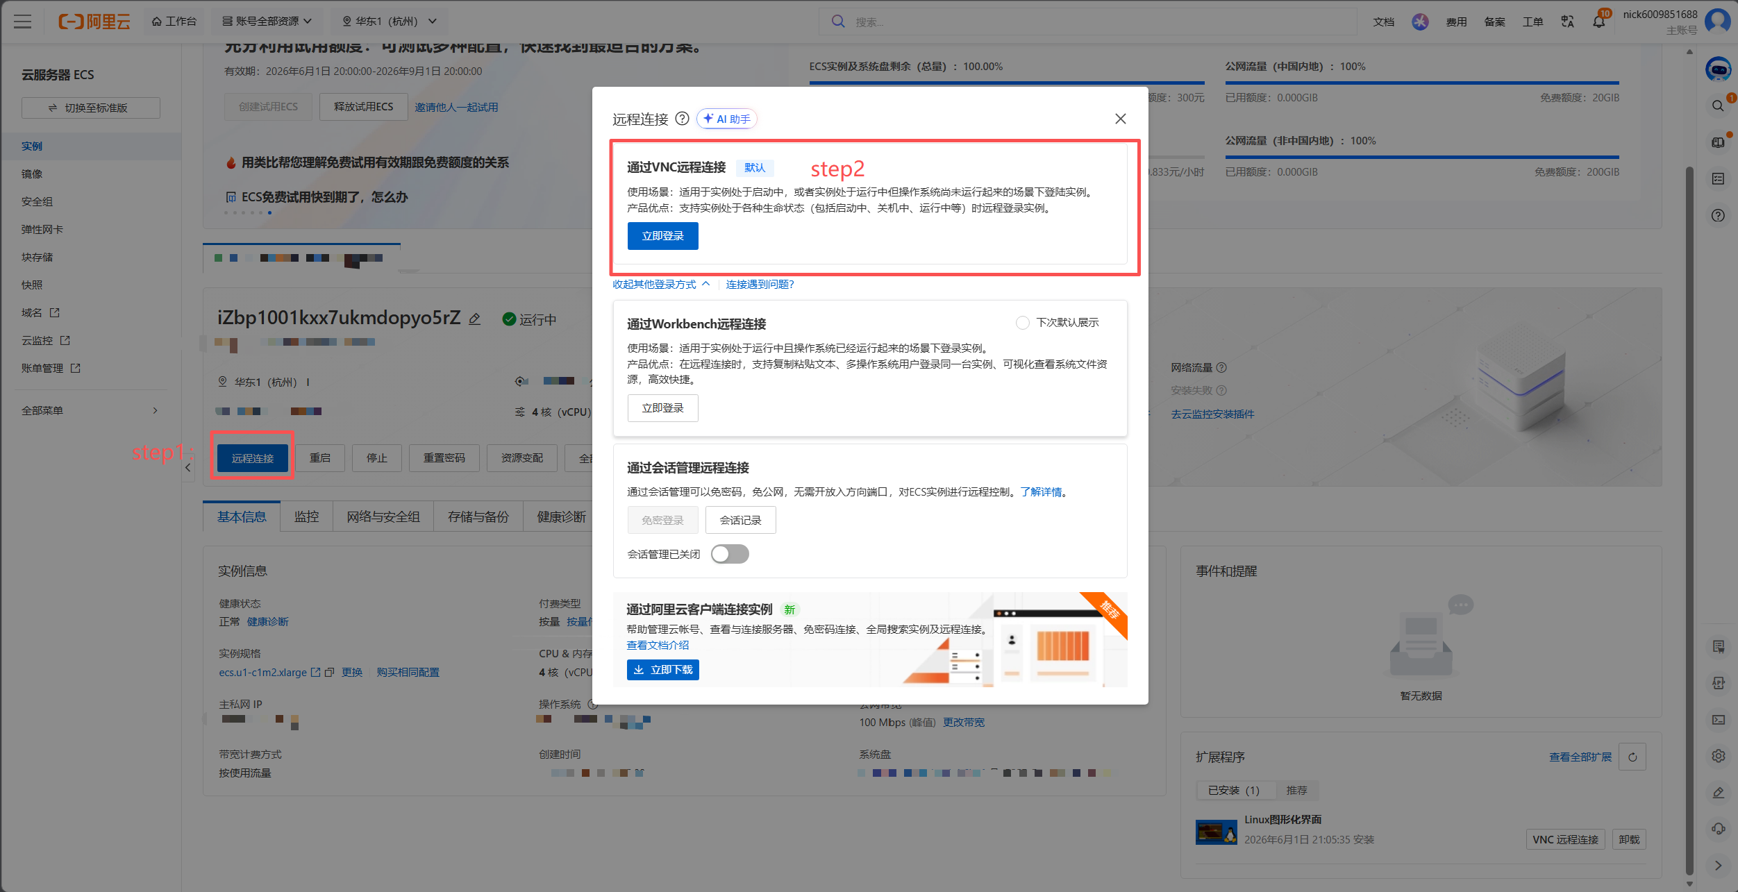Open the hamburger navigation menu

23,22
